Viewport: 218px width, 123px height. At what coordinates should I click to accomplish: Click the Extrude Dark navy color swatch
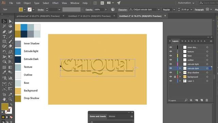18,59
